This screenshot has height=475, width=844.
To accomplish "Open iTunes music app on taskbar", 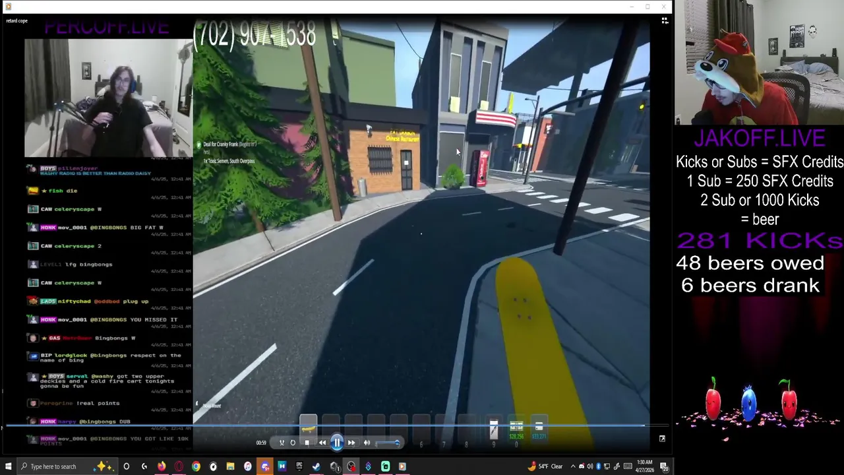I will click(247, 466).
